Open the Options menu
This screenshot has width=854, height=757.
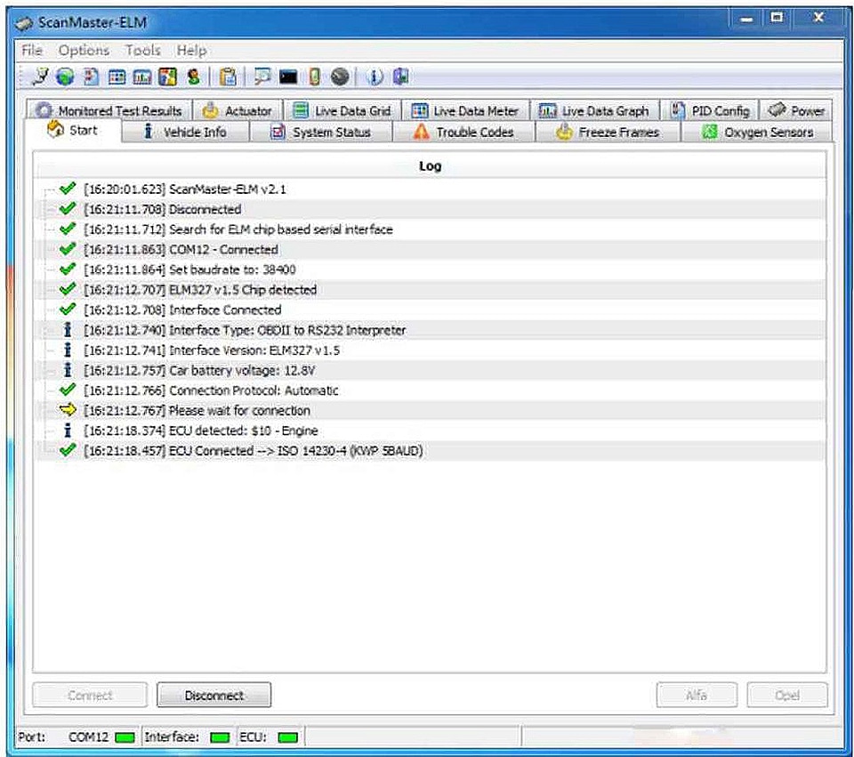tap(84, 51)
